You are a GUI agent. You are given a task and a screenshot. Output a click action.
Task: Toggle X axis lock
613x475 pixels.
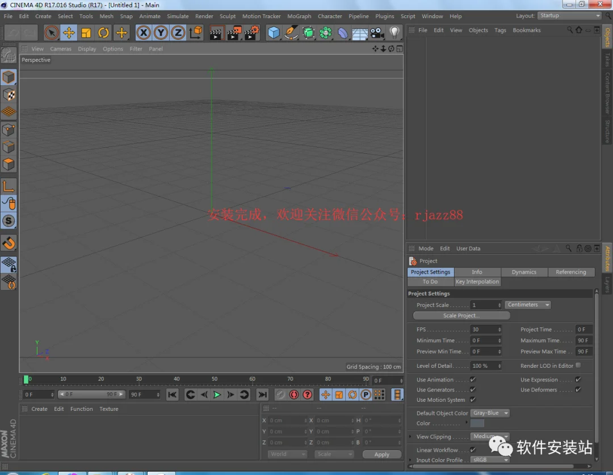[144, 33]
